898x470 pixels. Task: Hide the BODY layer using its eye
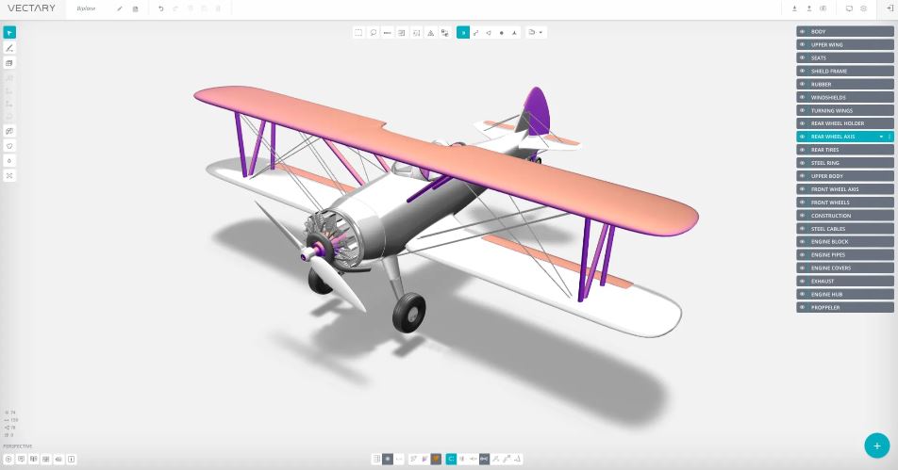point(803,32)
